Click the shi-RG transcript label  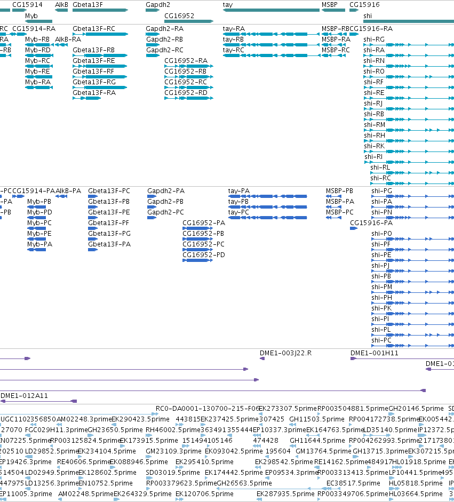click(x=374, y=39)
